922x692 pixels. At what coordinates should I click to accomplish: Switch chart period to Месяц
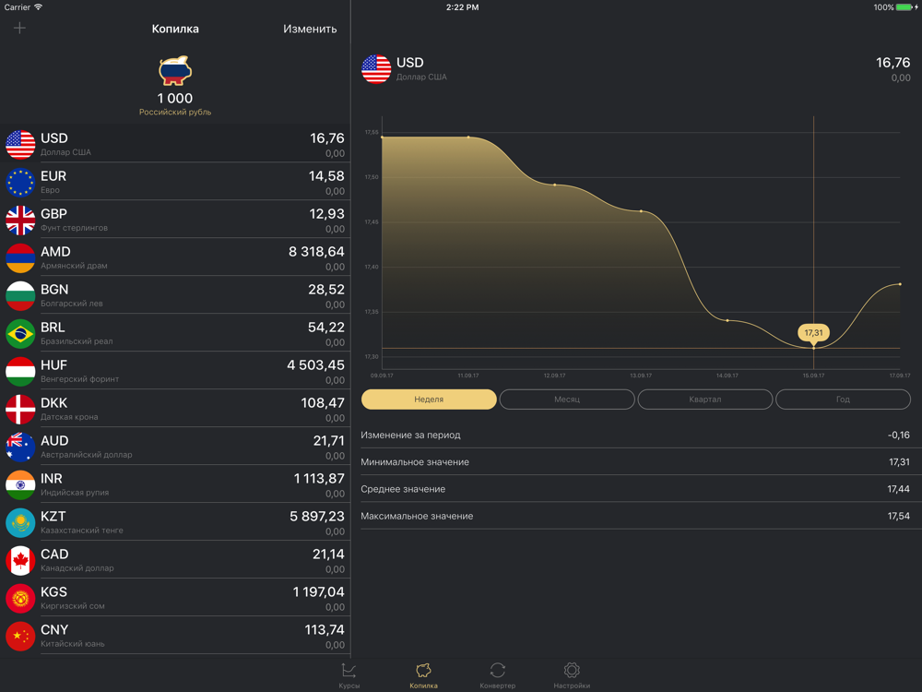(567, 400)
